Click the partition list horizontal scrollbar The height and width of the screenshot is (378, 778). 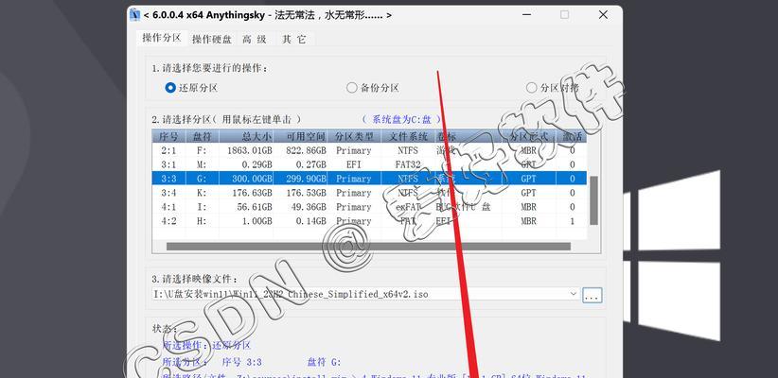point(368,247)
